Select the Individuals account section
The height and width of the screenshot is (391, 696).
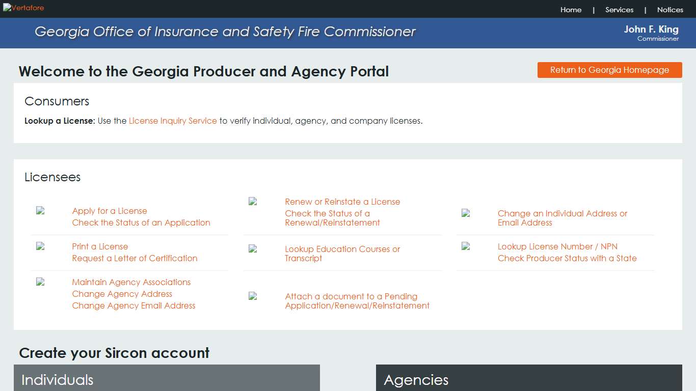pos(58,380)
